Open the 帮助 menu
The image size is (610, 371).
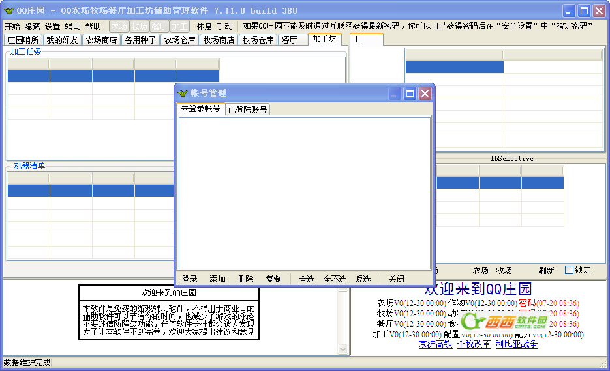(93, 27)
